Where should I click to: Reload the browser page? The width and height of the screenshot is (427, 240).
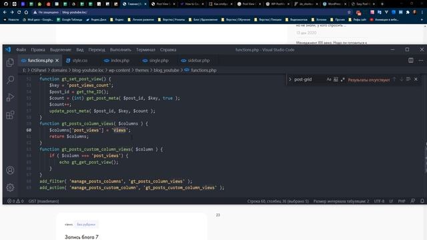(x=19, y=12)
